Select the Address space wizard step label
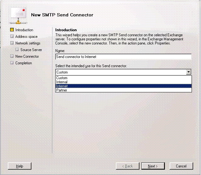Viewport: 201px width, 175px height. pos(26,37)
